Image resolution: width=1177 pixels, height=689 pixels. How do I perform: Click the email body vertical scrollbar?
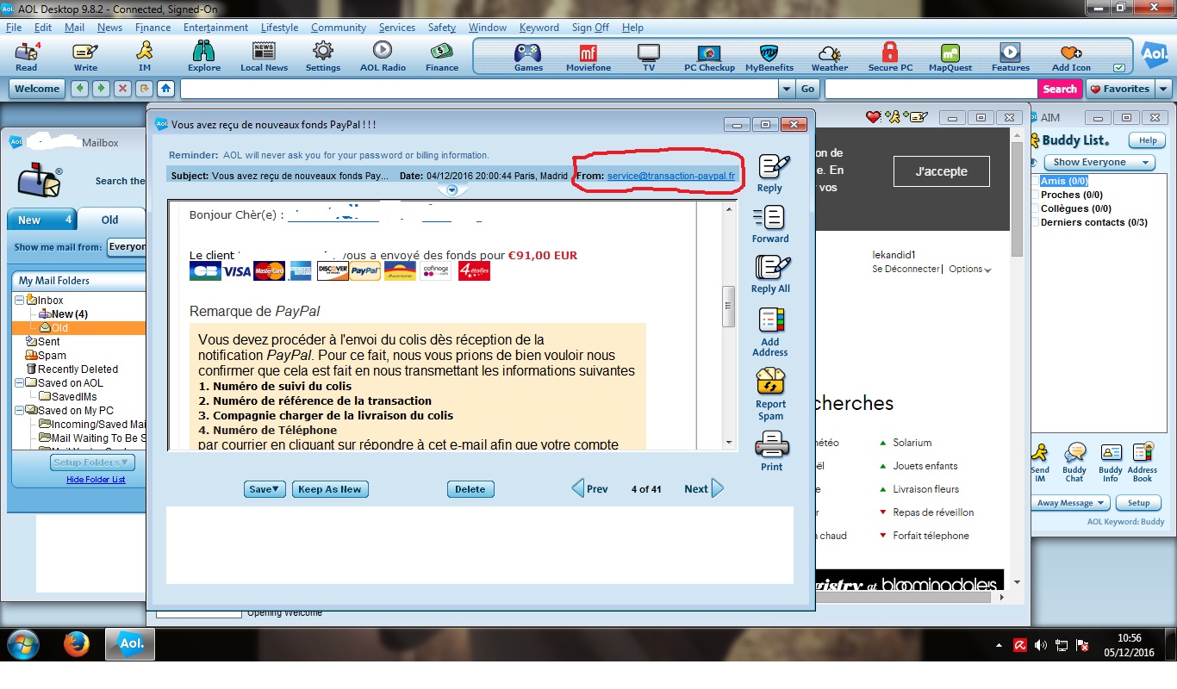coord(729,325)
